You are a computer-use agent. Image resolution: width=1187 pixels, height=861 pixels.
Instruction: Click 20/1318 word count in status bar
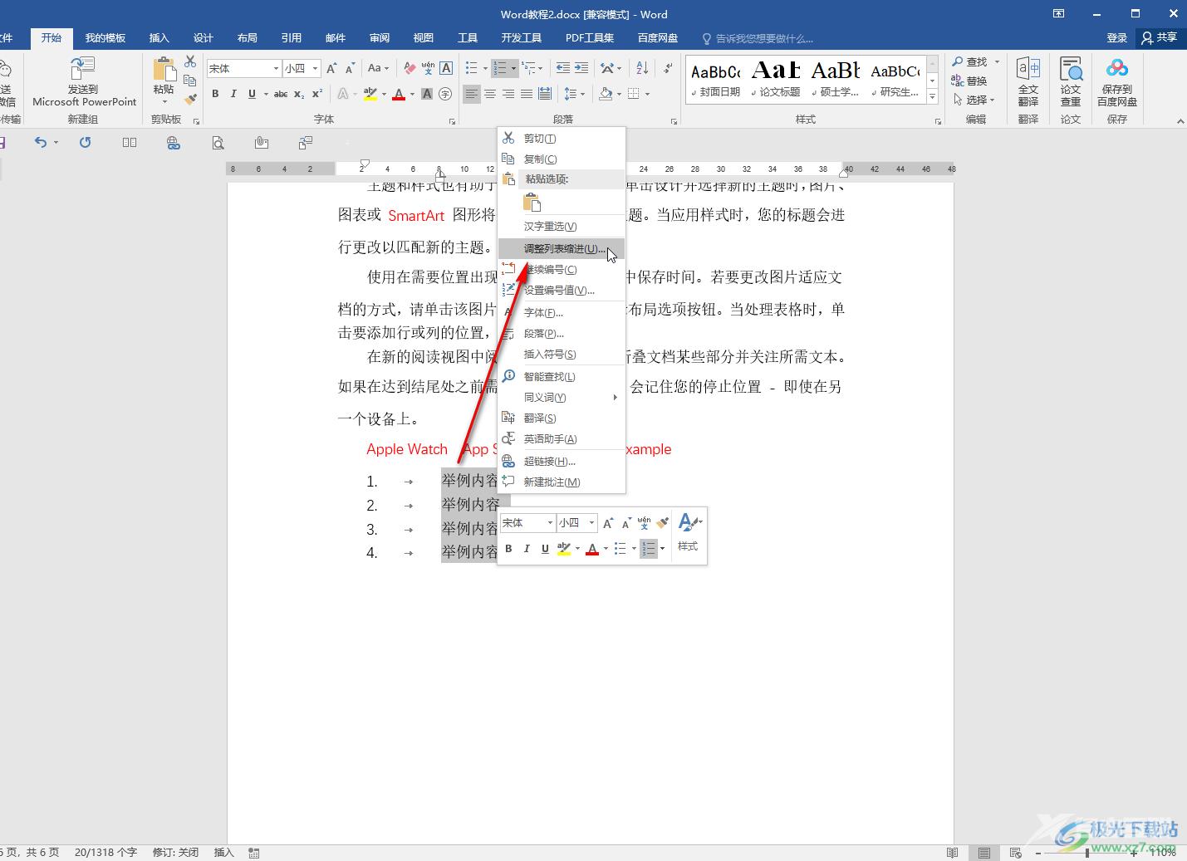105,853
